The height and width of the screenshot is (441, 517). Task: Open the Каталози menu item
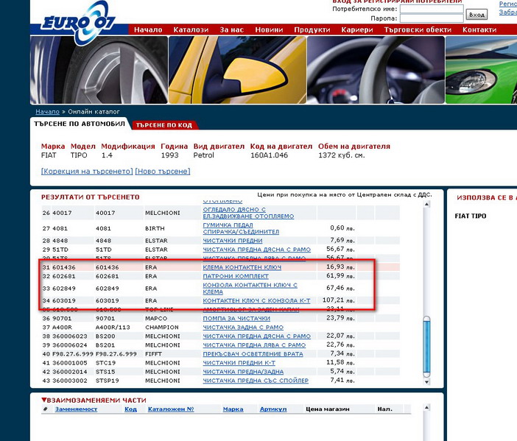[191, 29]
